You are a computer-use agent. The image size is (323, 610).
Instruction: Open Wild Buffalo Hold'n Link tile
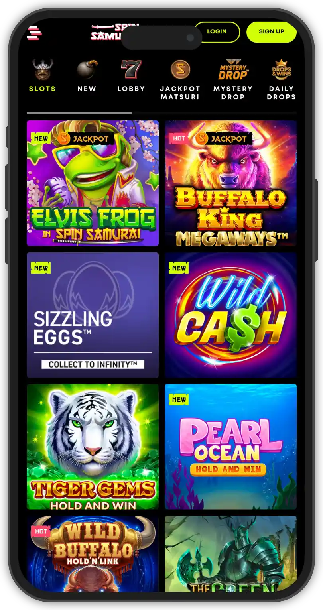(93, 554)
